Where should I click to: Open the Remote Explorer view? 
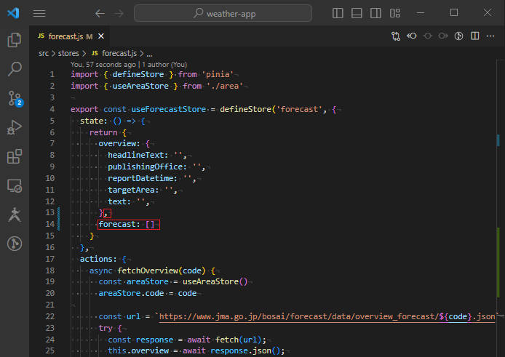[x=14, y=185]
